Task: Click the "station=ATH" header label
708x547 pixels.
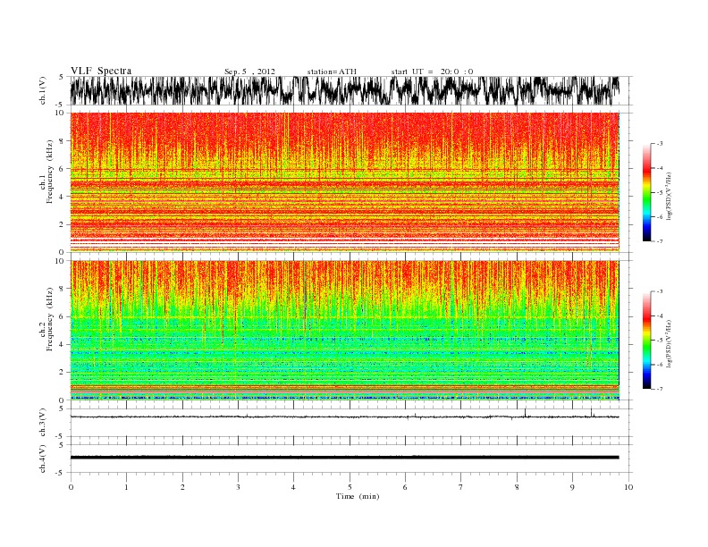Action: (332, 72)
